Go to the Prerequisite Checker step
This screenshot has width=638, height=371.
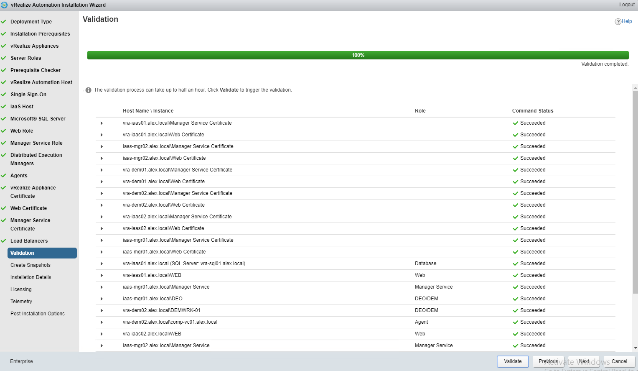[x=36, y=70]
